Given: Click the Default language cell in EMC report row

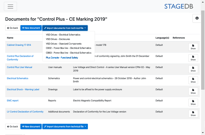Looking at the screenshot, I should 159,100.
